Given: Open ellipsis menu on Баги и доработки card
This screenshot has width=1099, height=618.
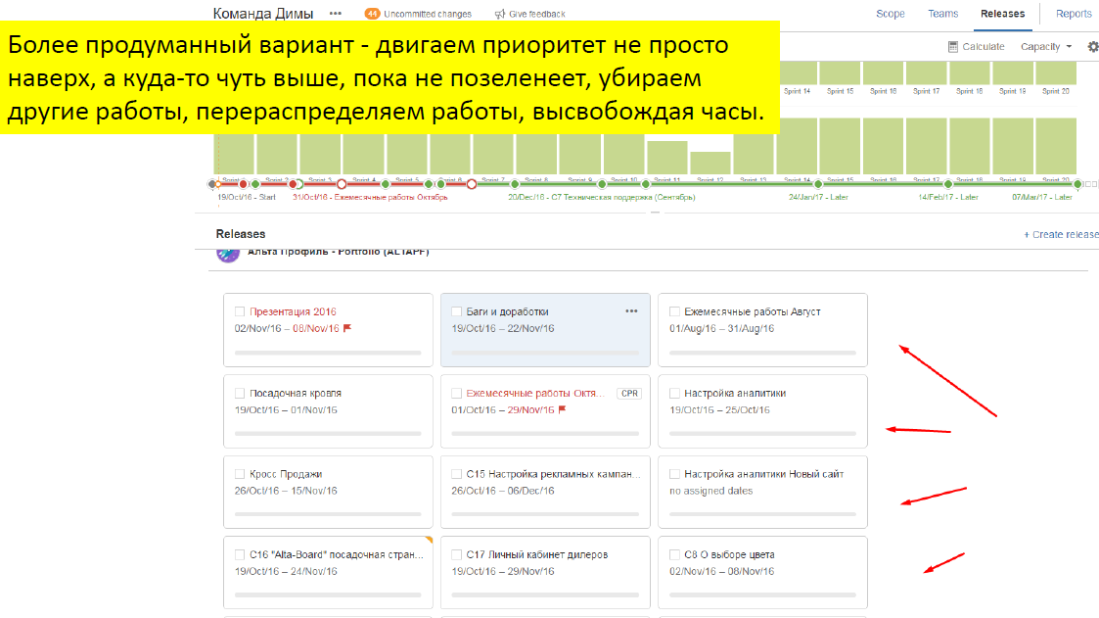Looking at the screenshot, I should click(631, 311).
